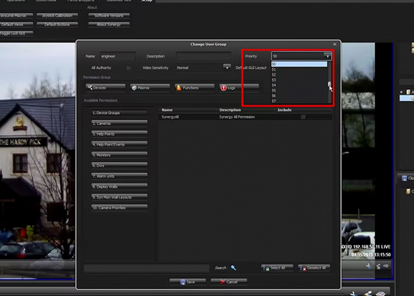Select priority 51 in the list
The width and height of the screenshot is (414, 296).
tap(299, 69)
